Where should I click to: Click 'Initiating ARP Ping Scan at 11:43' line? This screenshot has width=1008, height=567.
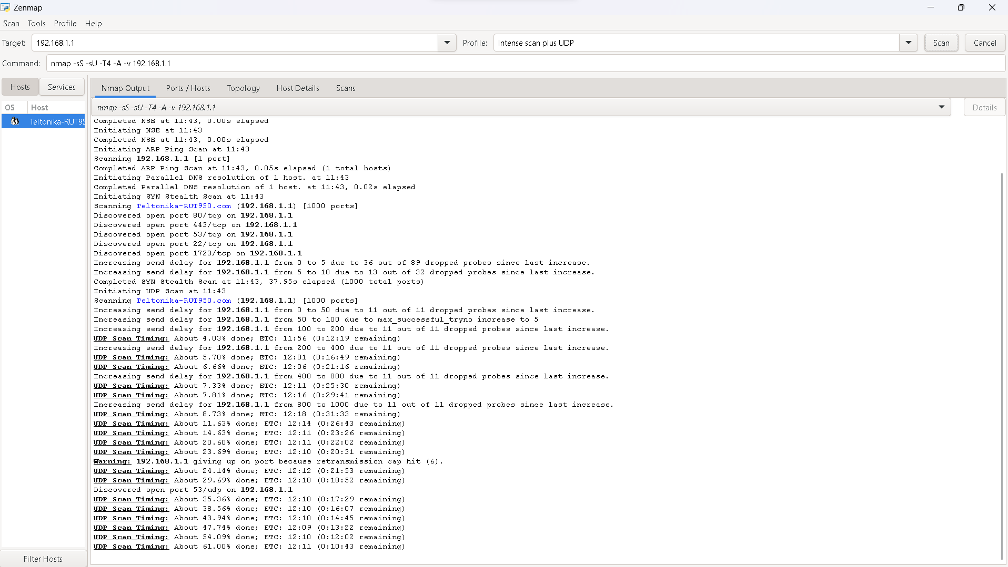point(172,149)
